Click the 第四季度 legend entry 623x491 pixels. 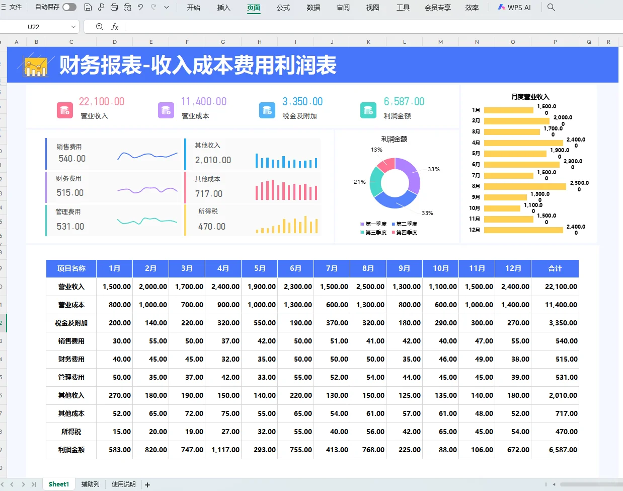tap(405, 233)
